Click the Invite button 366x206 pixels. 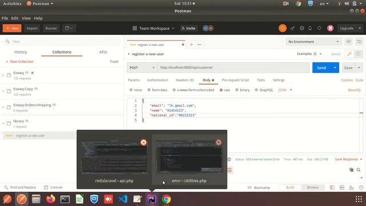(x=188, y=28)
